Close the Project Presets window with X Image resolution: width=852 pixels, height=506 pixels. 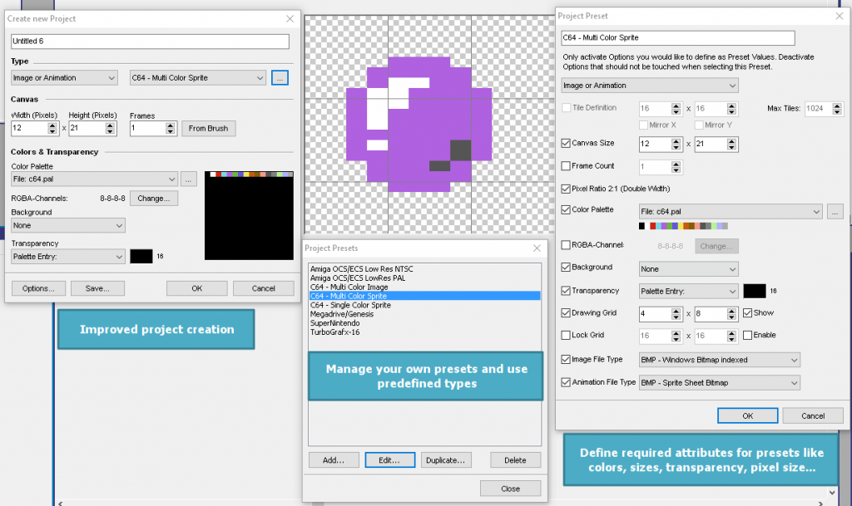535,248
